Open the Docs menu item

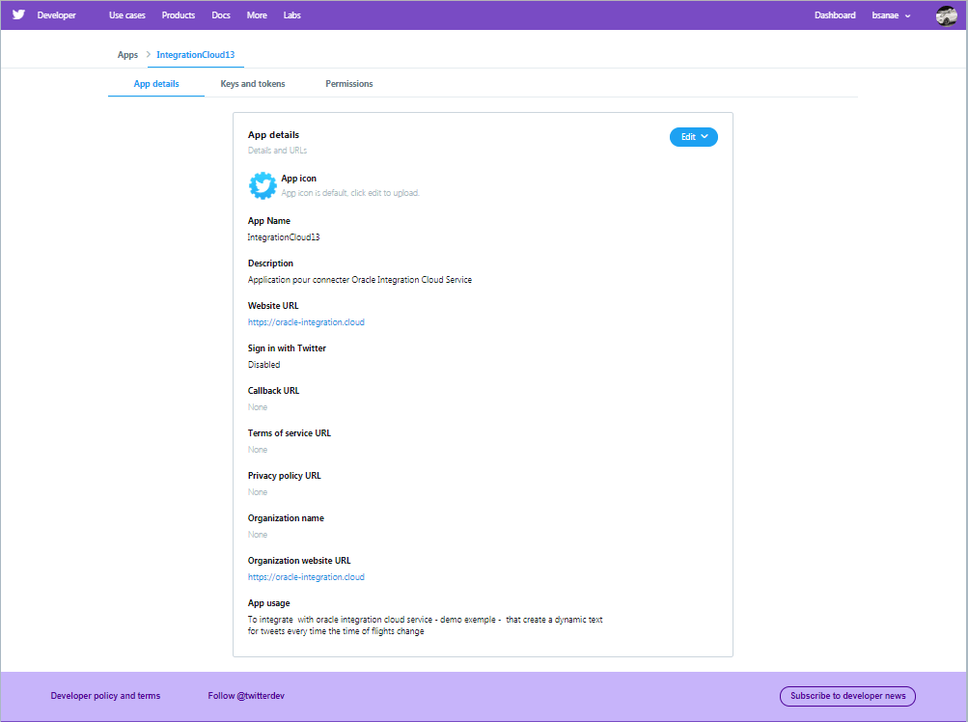[x=220, y=14]
